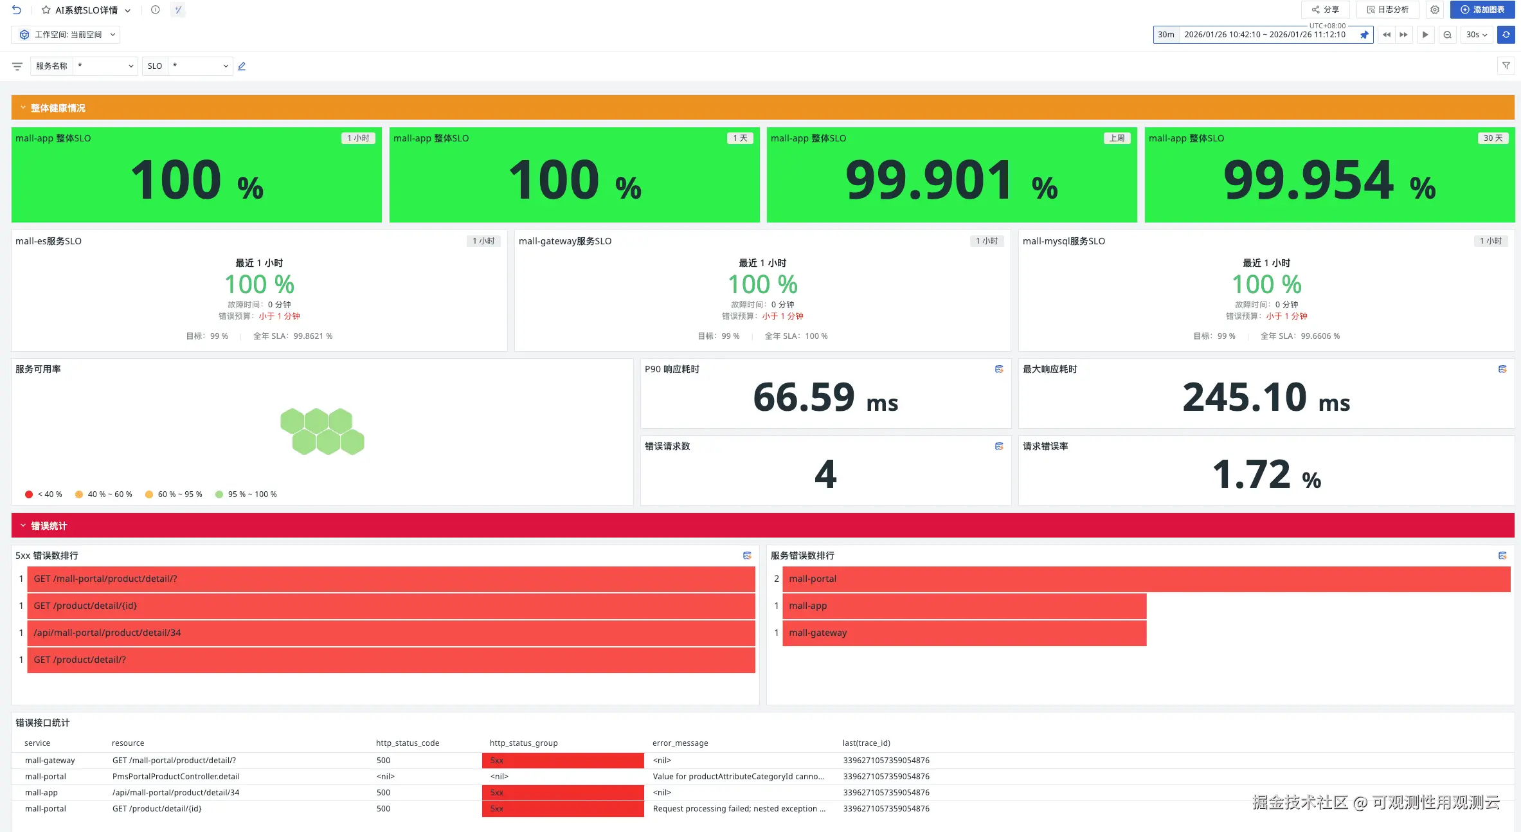Click the back arrow icon
This screenshot has height=832, width=1521.
click(17, 10)
